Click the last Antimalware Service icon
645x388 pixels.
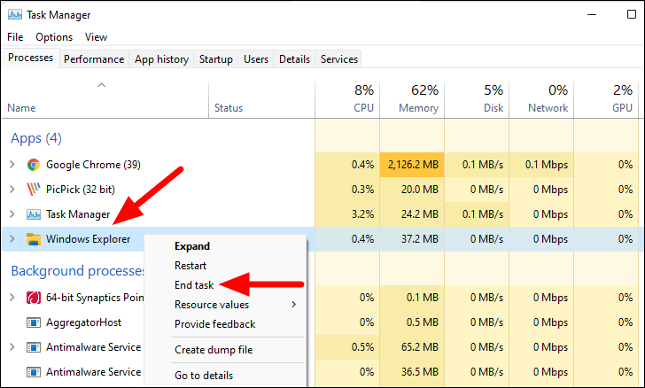[34, 372]
